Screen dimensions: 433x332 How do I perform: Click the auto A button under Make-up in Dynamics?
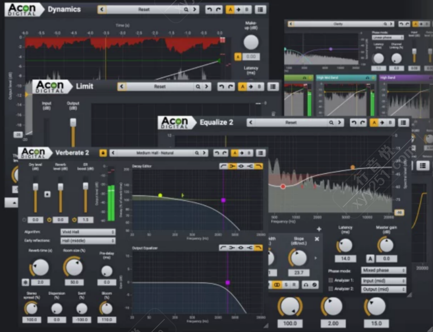pos(238,57)
